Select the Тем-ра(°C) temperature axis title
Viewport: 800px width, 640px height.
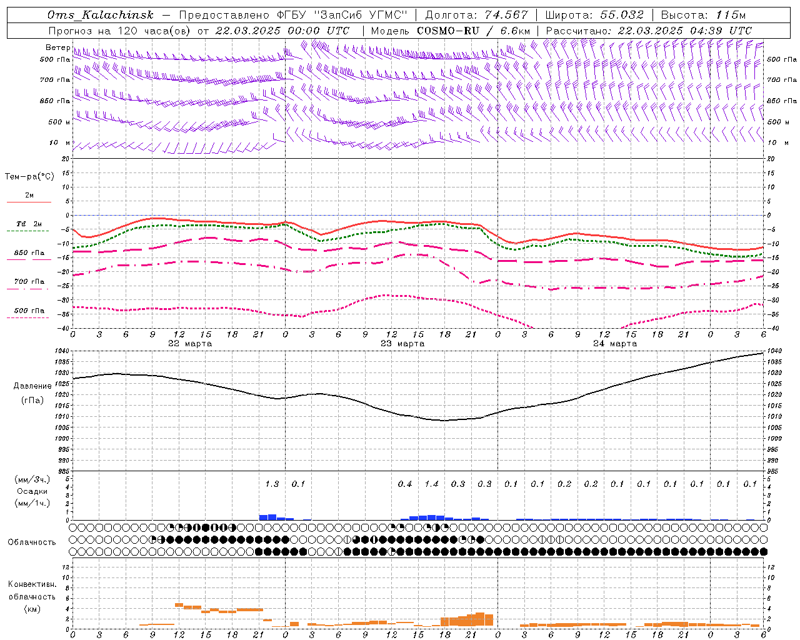[x=29, y=177]
